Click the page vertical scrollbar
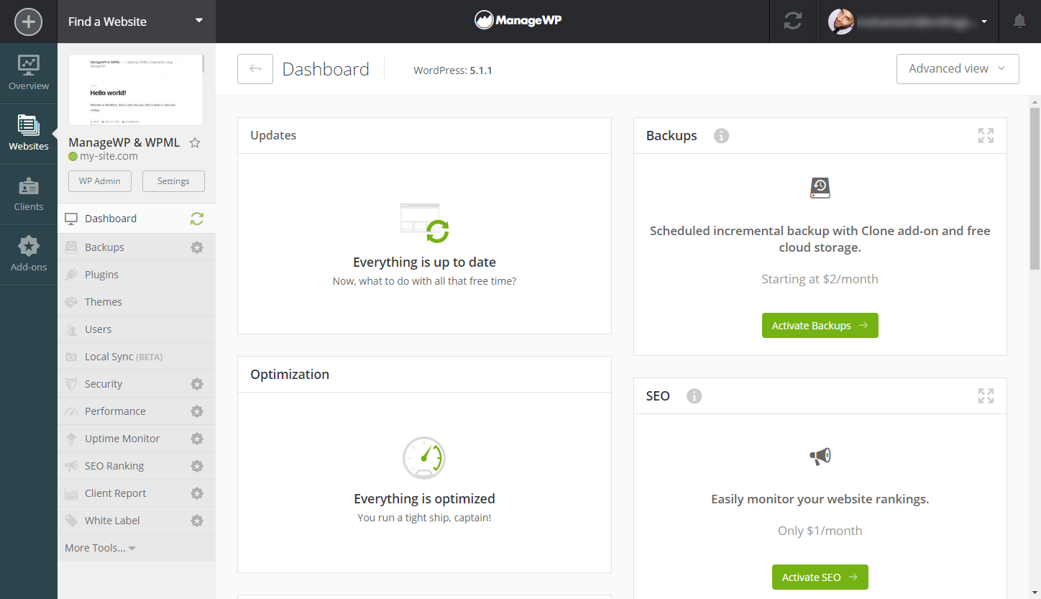The width and height of the screenshot is (1041, 599). tap(1035, 188)
